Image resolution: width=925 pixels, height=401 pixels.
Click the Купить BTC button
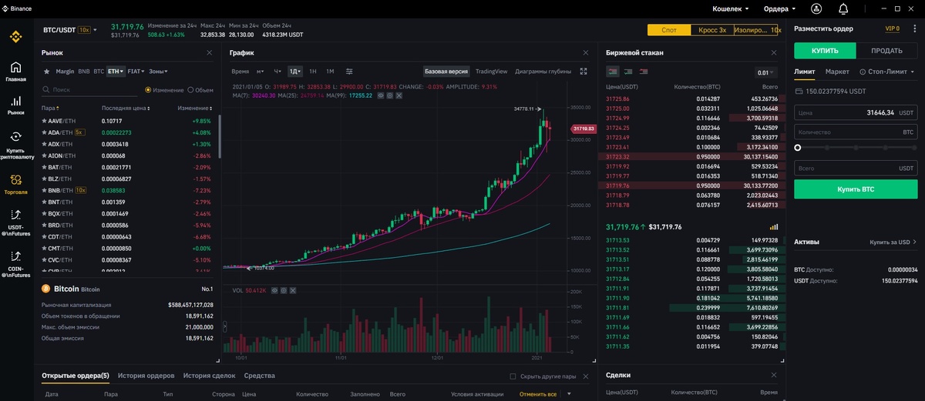click(856, 189)
